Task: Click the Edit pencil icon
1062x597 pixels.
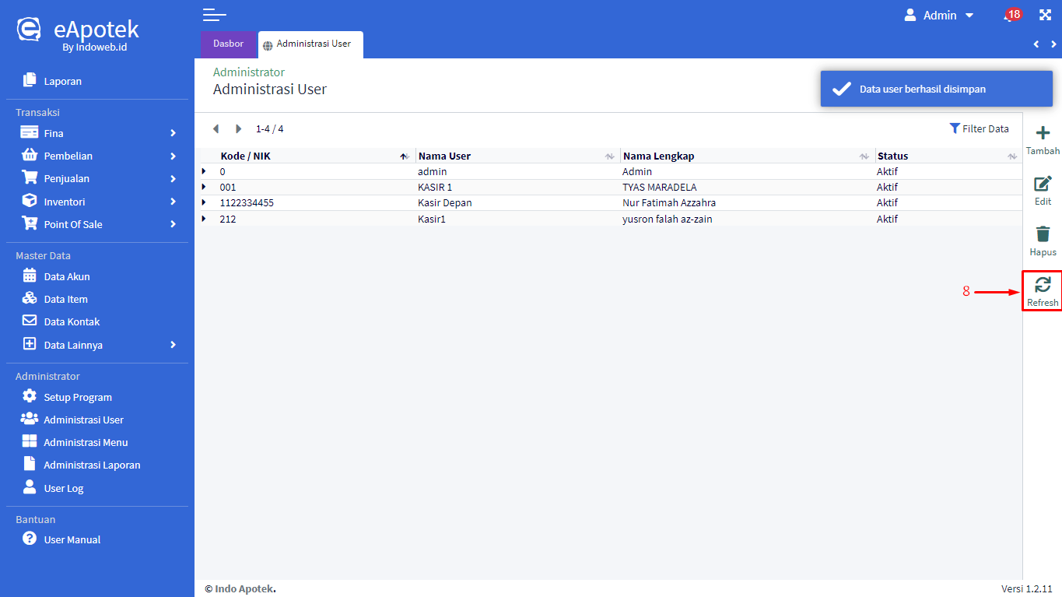Action: [1043, 184]
